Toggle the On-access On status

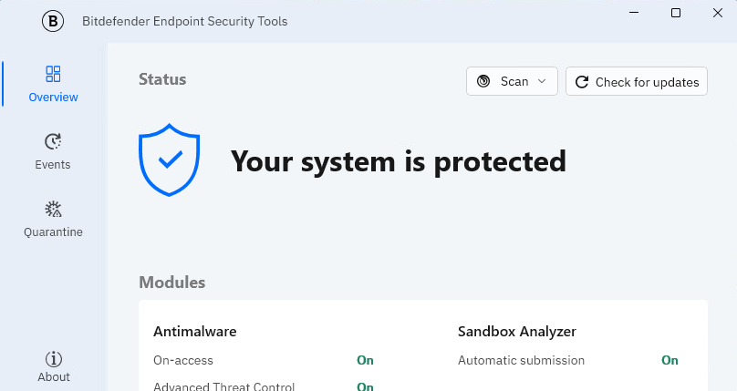click(x=365, y=360)
